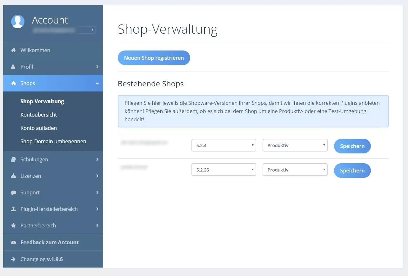This screenshot has width=408, height=276.
Task: Click the download icon beside Lizenzen
Action: (13, 176)
